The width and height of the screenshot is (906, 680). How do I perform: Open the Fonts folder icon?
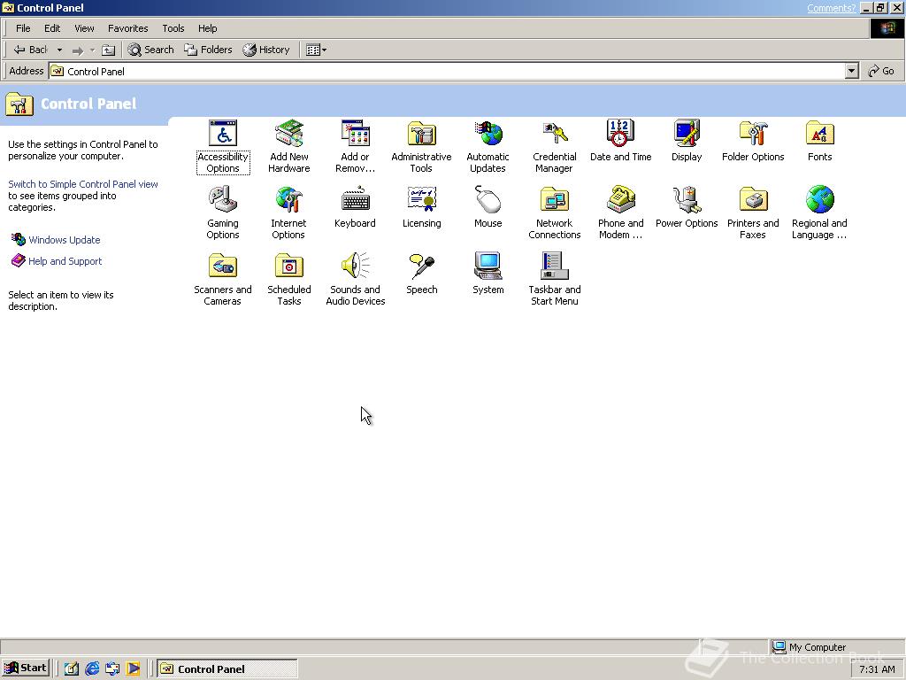pos(819,134)
